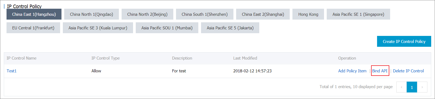Click the Create IP Control Policy button
Viewport: 435px width, 99px height.
(x=404, y=41)
